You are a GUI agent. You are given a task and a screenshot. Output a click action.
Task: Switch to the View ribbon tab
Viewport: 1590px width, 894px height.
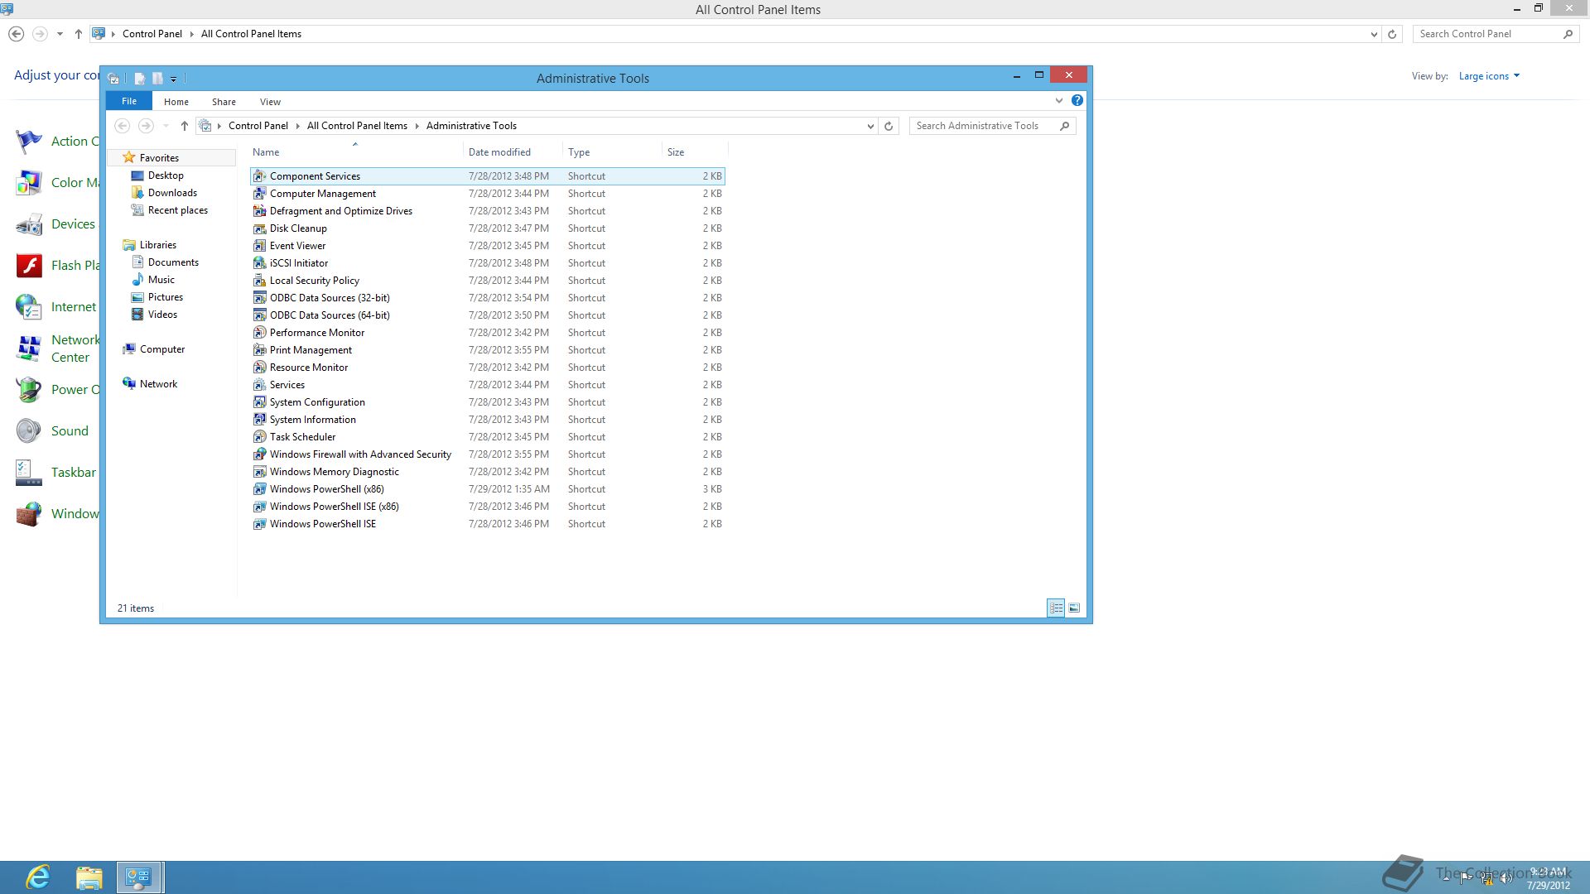(x=270, y=102)
